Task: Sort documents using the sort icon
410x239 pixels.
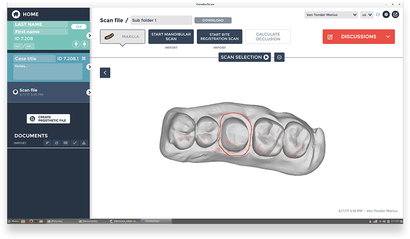Action: coord(47,143)
